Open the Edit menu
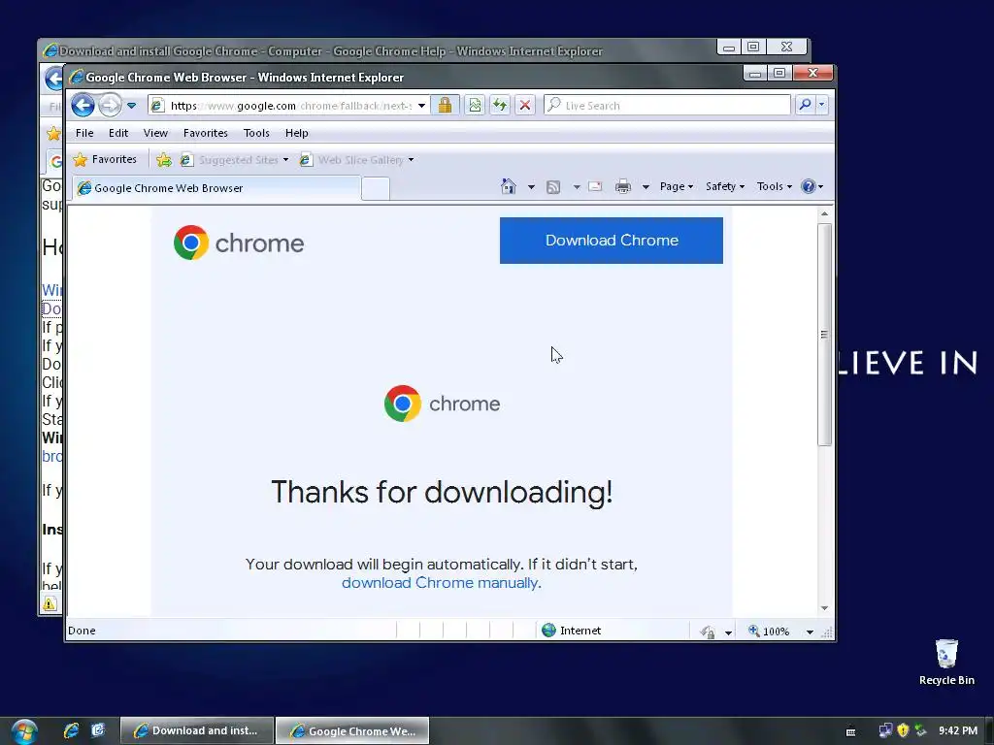This screenshot has width=994, height=745. pos(117,133)
